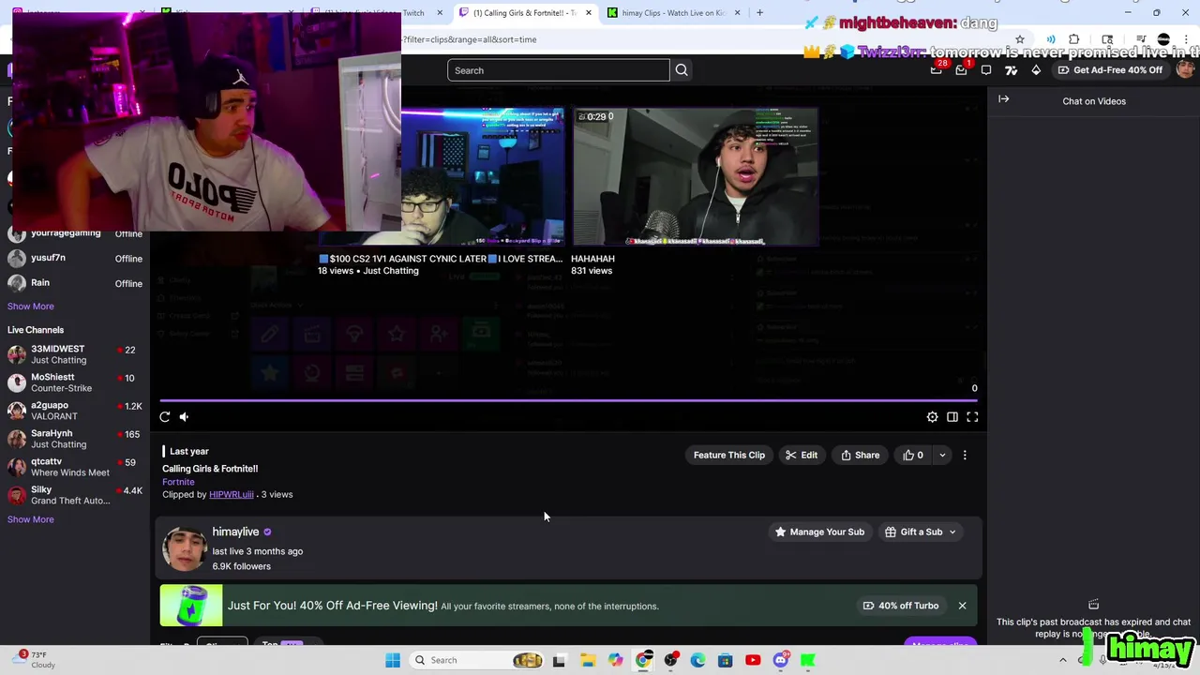
Task: Open Gift a Sub dropdown
Action: click(921, 532)
